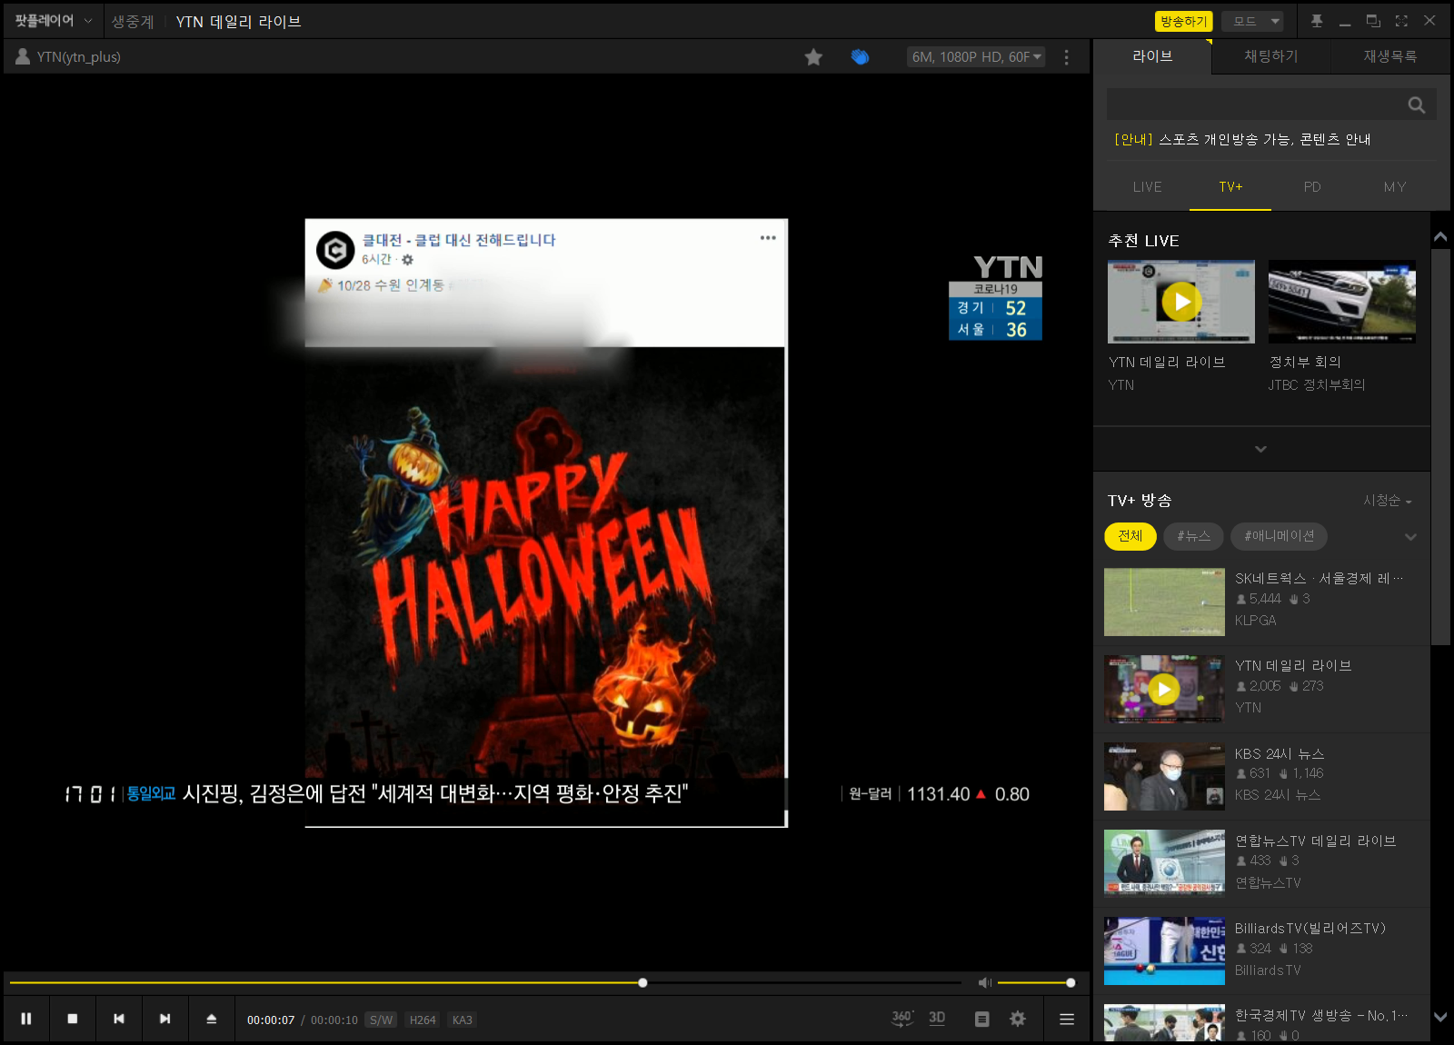Image resolution: width=1454 pixels, height=1045 pixels.
Task: Expand the category tags chevron
Action: coord(1410,537)
